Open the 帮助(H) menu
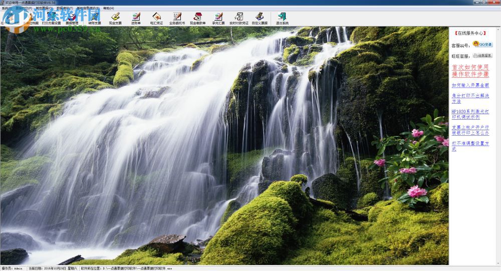Viewport: 501px width, 271px height. point(109,8)
